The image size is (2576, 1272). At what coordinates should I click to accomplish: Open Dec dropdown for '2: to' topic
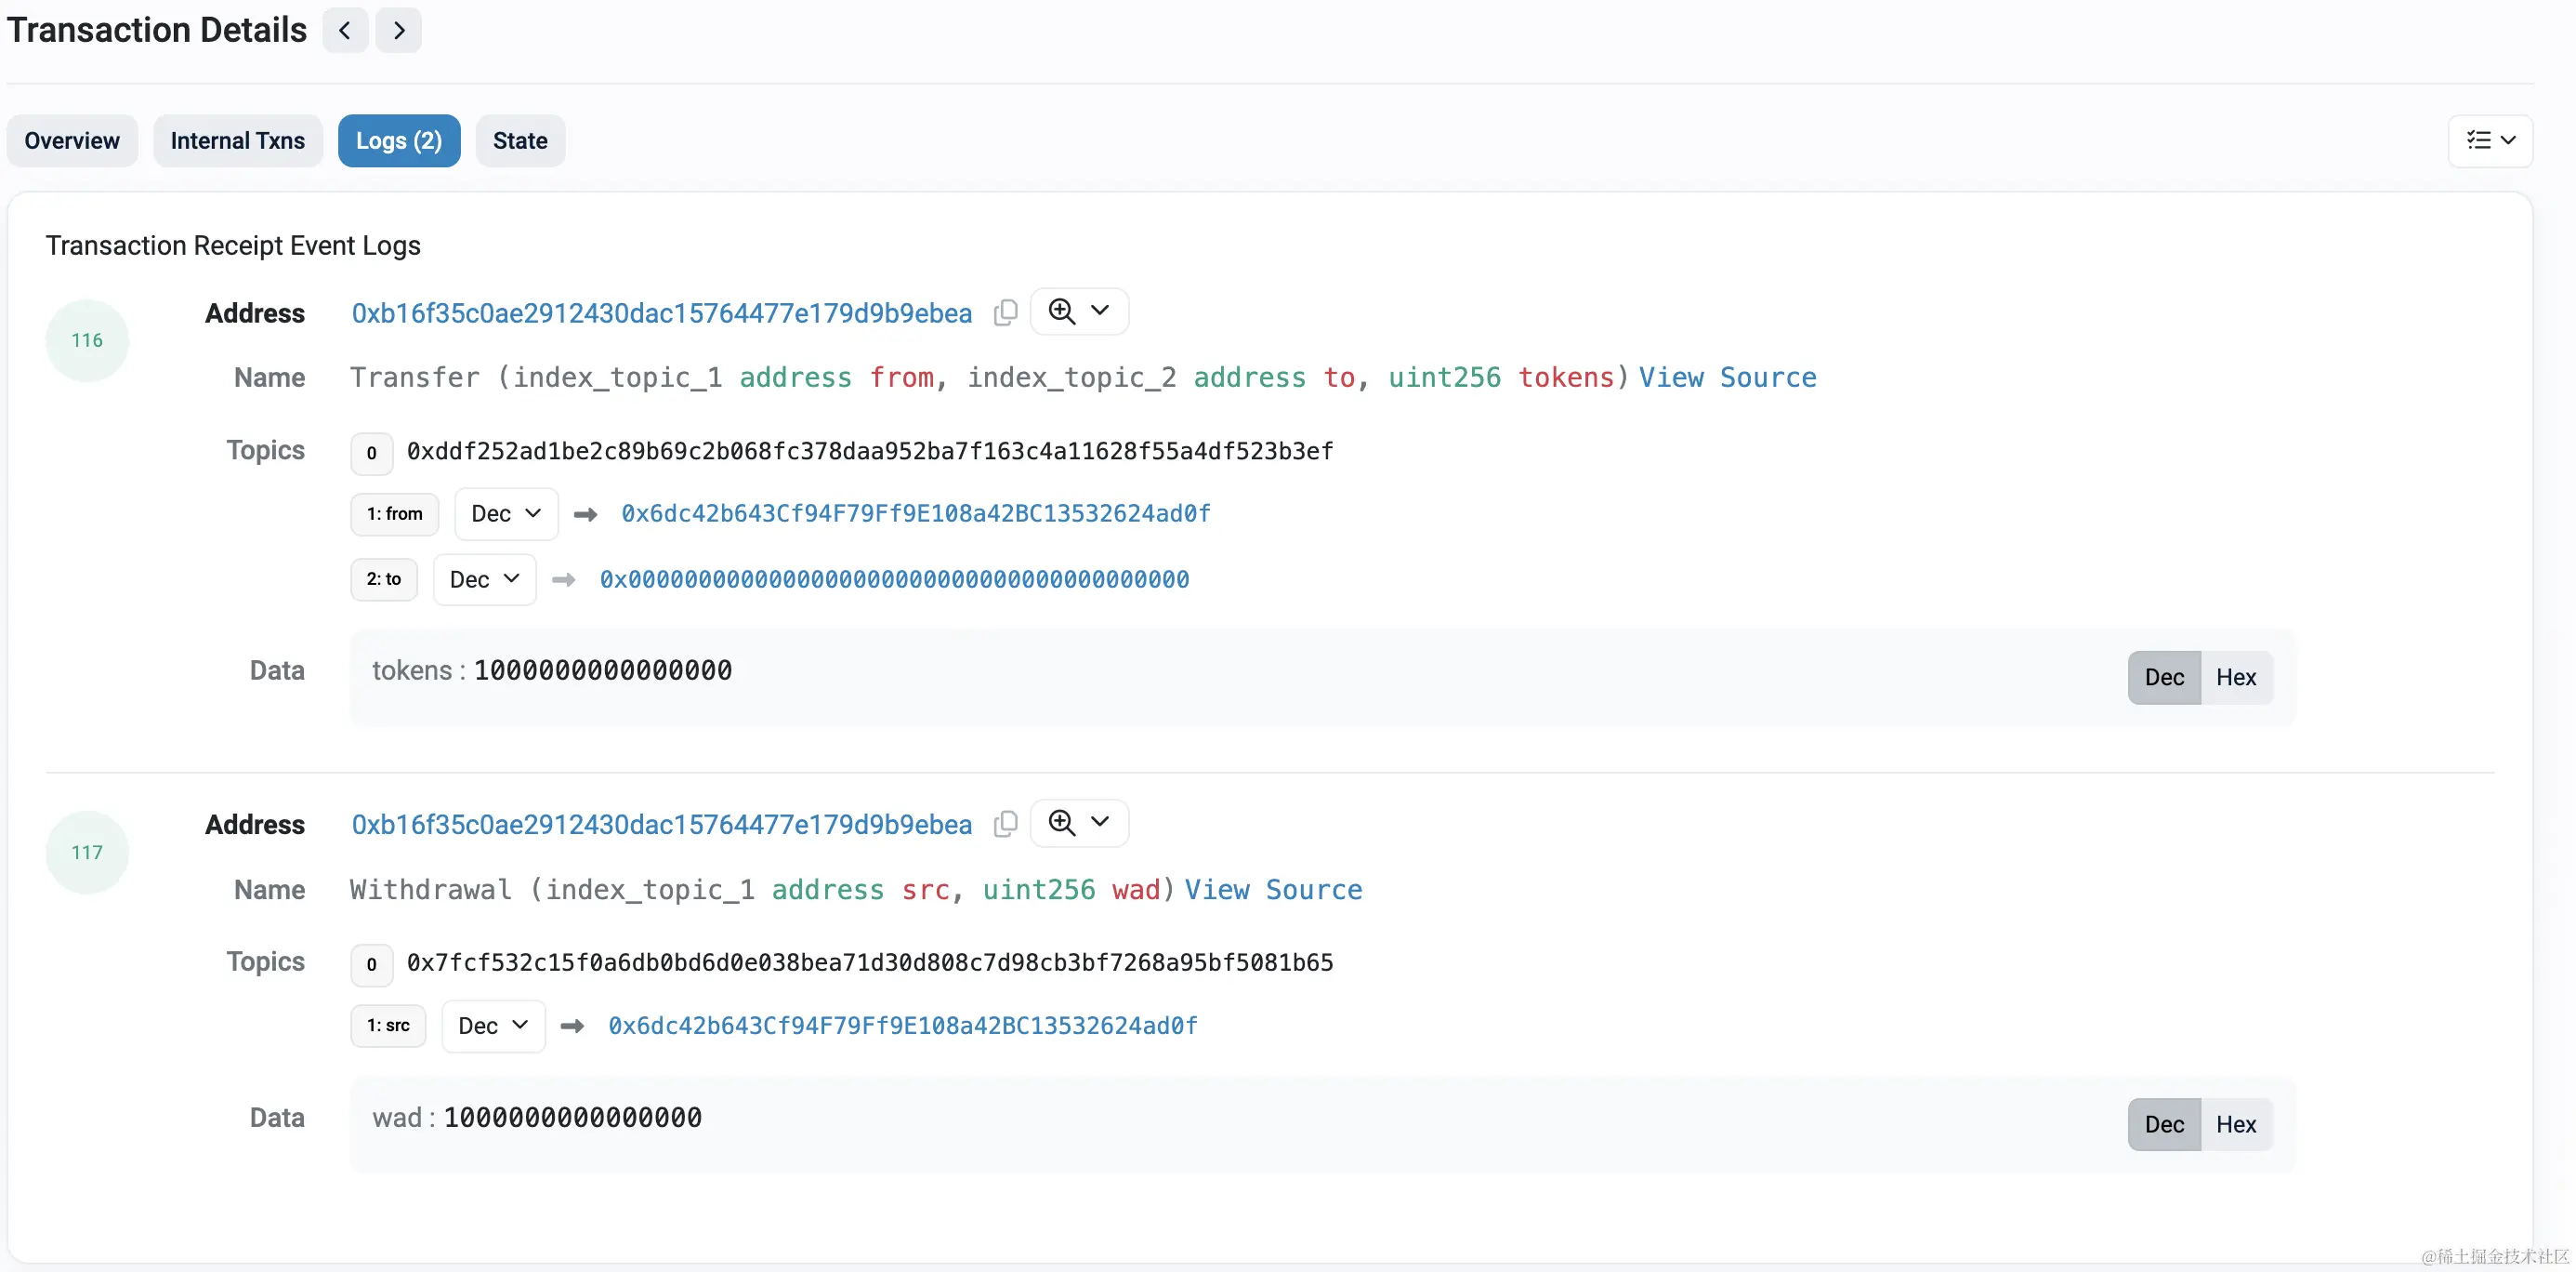point(484,579)
